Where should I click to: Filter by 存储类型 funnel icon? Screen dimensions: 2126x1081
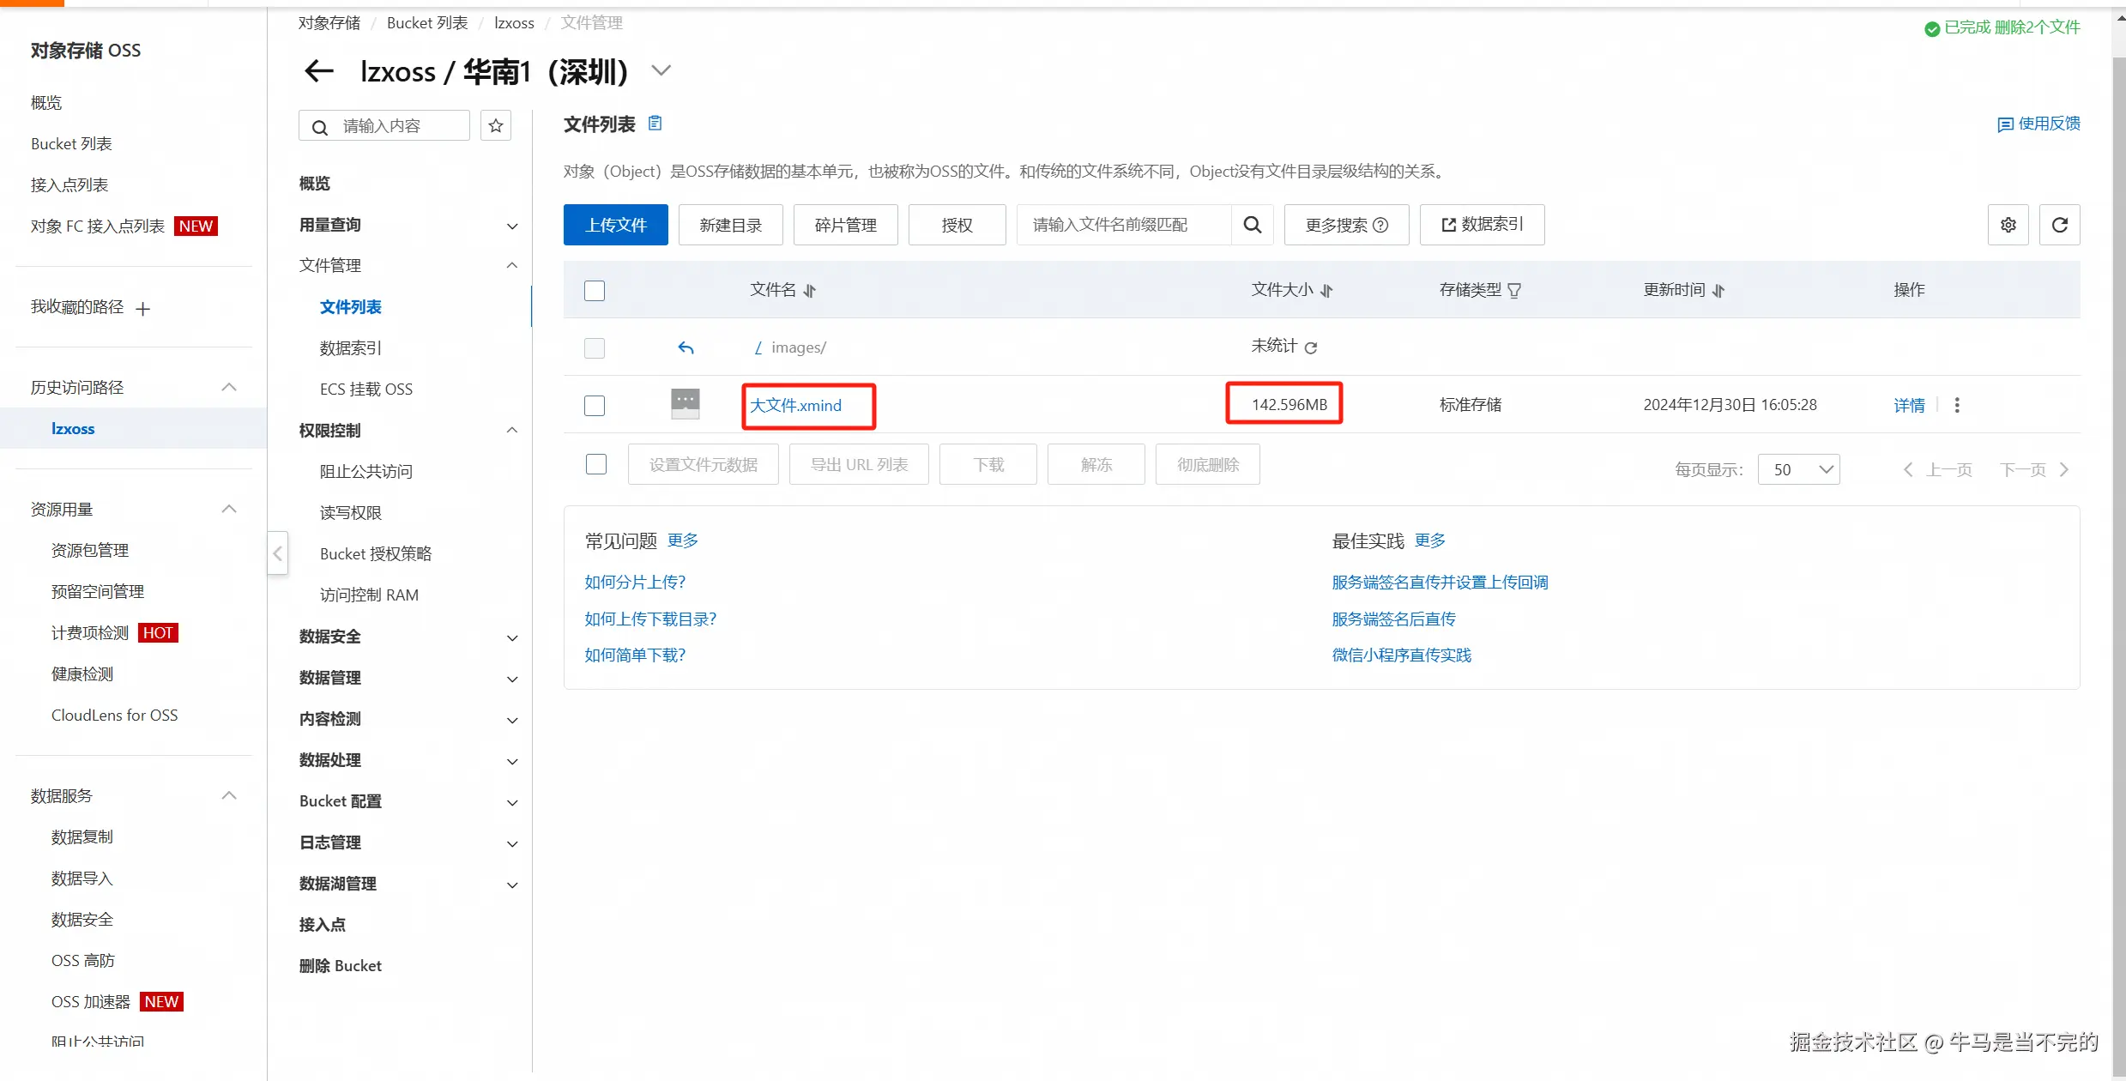pyautogui.click(x=1514, y=291)
